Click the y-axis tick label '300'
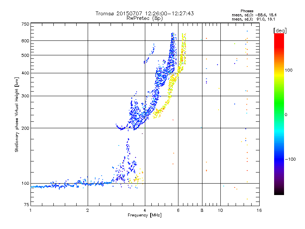305x229 pixels. click(25, 96)
